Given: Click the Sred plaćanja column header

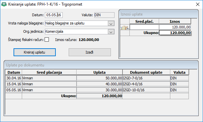Looking at the screenshot, I should 49,72.
